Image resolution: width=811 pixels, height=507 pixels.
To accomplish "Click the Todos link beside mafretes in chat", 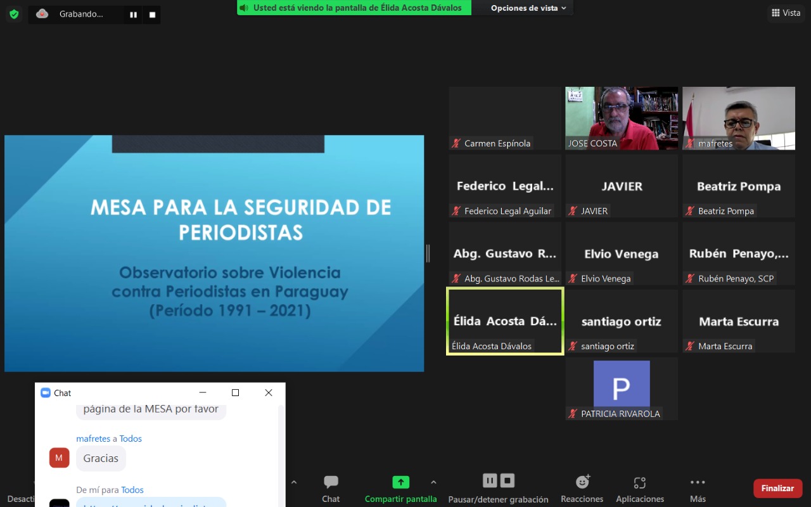I will (131, 439).
